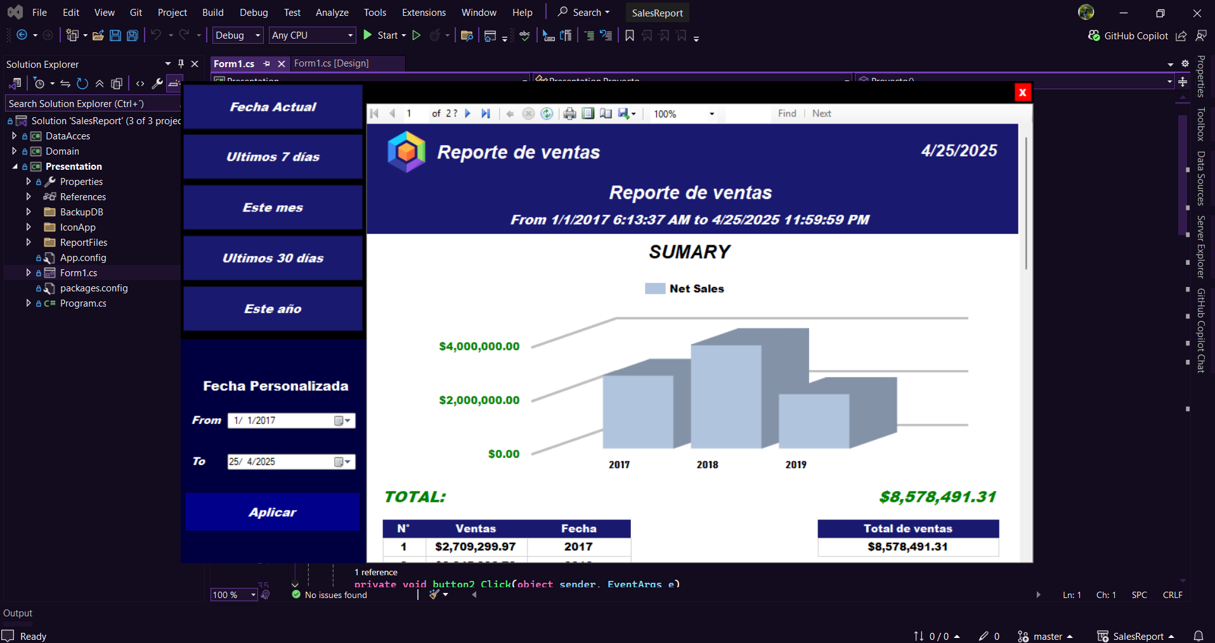Image resolution: width=1215 pixels, height=643 pixels.
Task: Open the master branch selector
Action: (x=1045, y=636)
